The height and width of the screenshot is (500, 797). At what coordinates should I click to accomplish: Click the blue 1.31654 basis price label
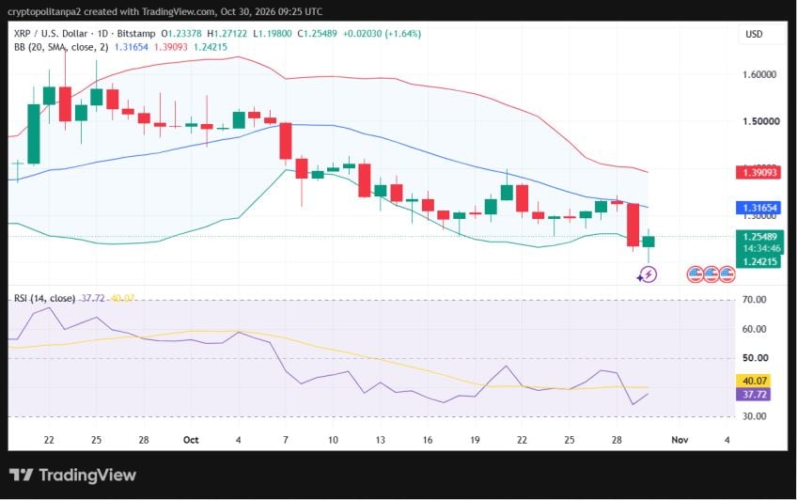pyautogui.click(x=758, y=208)
